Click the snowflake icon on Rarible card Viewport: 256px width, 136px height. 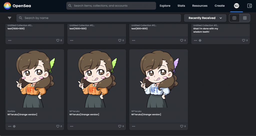tap(14, 126)
